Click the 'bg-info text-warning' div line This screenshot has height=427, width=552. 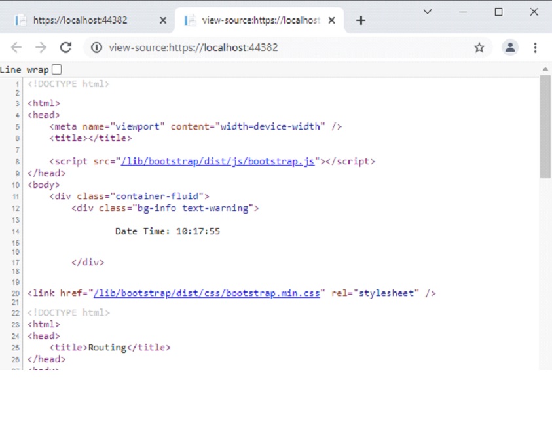[x=165, y=208]
